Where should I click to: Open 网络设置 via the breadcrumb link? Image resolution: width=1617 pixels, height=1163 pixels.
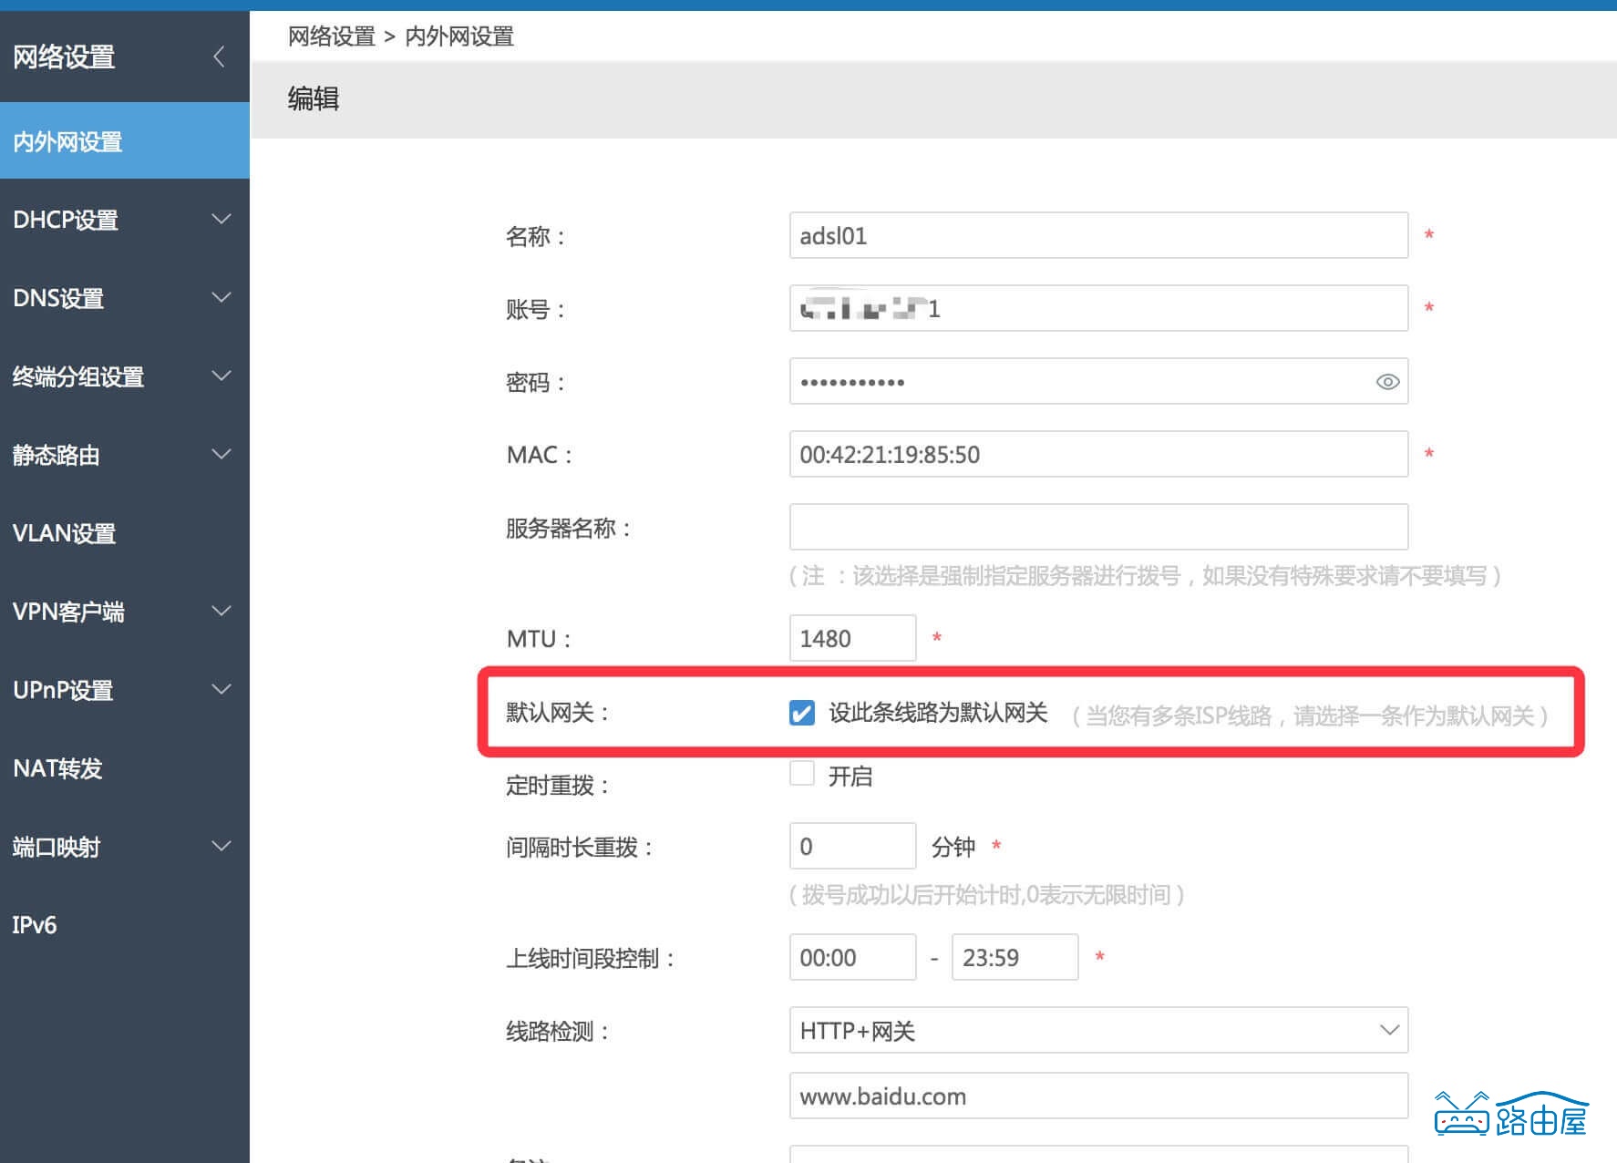[329, 36]
